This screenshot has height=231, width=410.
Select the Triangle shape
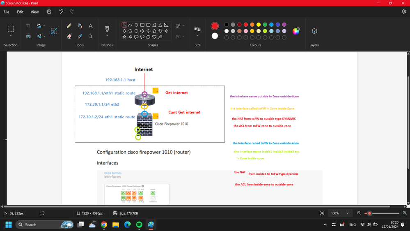click(x=160, y=25)
